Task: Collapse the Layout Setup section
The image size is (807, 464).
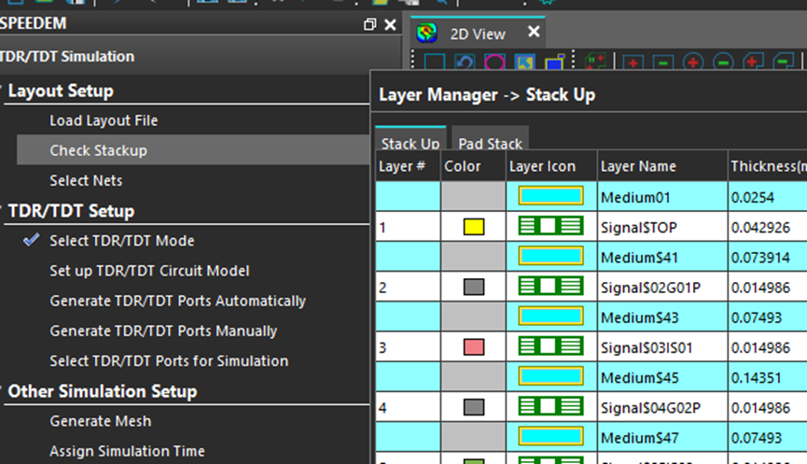Action: pyautogui.click(x=2, y=90)
